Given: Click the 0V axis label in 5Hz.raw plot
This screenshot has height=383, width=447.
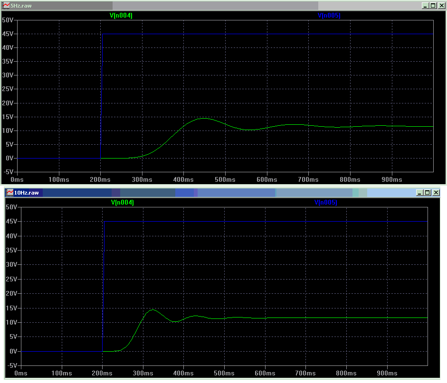Looking at the screenshot, I should [x=10, y=158].
